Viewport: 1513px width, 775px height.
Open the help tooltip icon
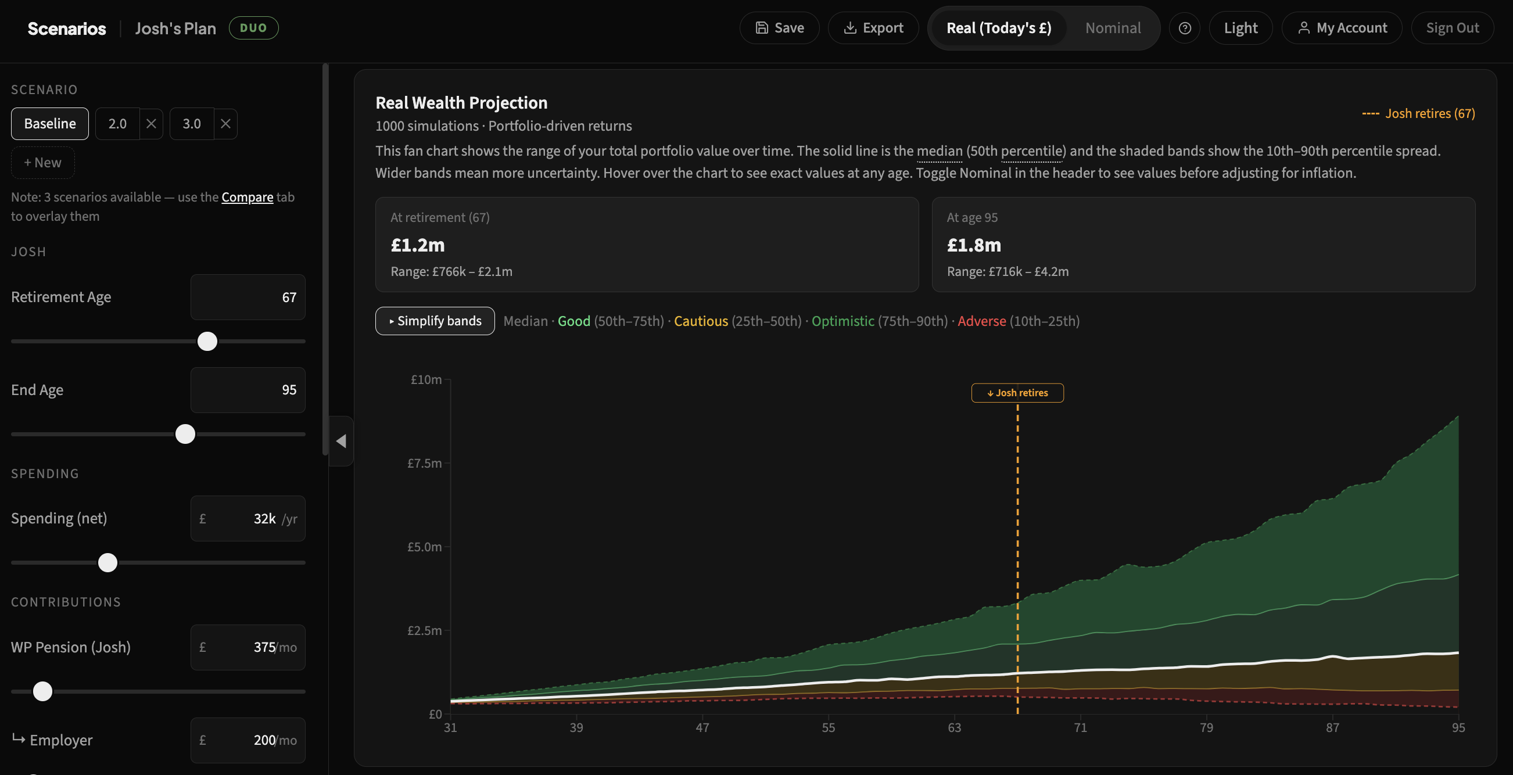point(1185,27)
